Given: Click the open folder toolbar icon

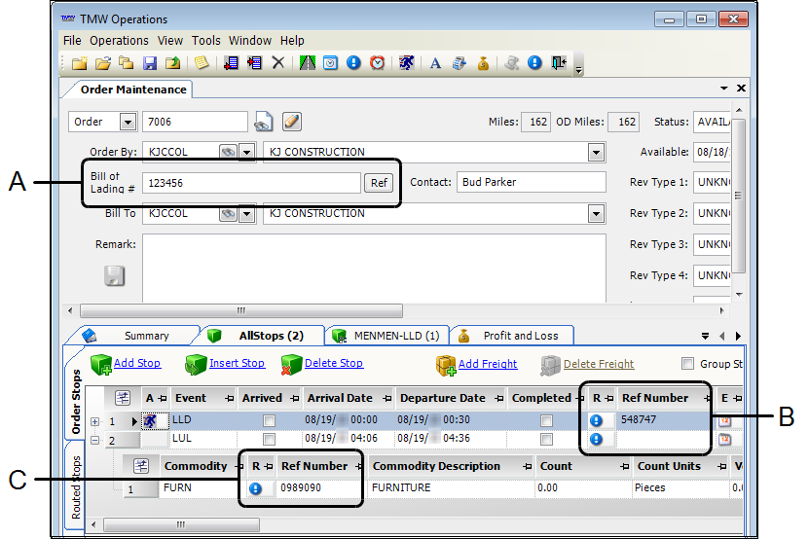Looking at the screenshot, I should pos(103,63).
